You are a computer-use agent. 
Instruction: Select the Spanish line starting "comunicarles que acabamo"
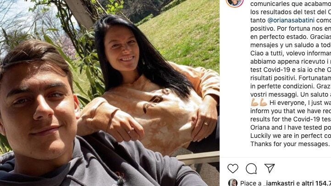(291, 4)
